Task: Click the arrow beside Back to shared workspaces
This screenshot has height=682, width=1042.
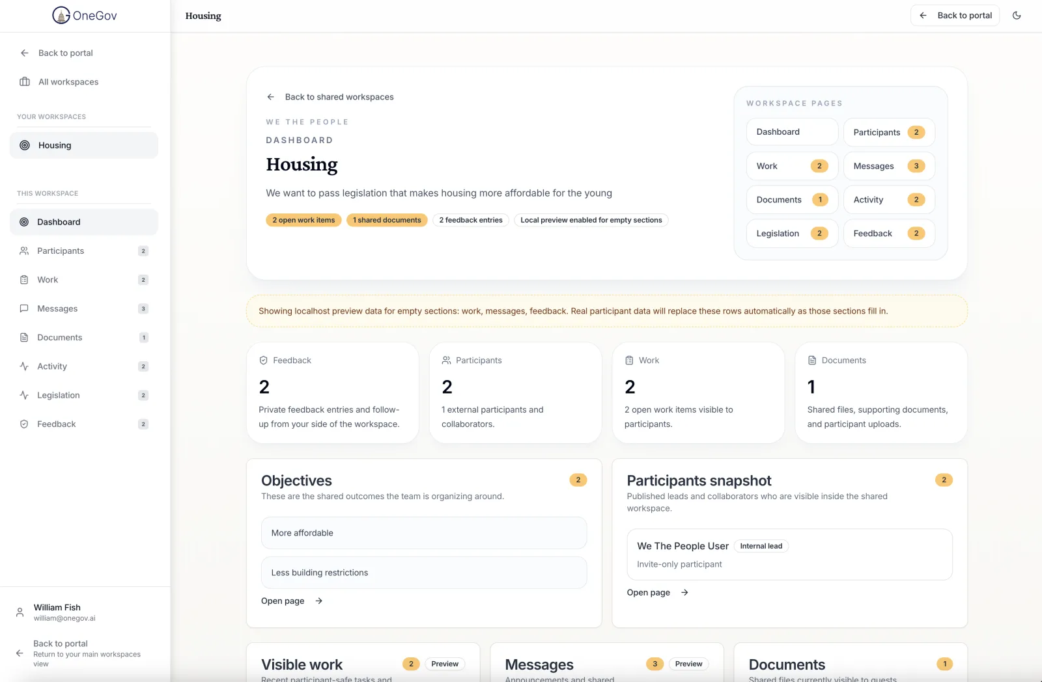Action: [271, 97]
